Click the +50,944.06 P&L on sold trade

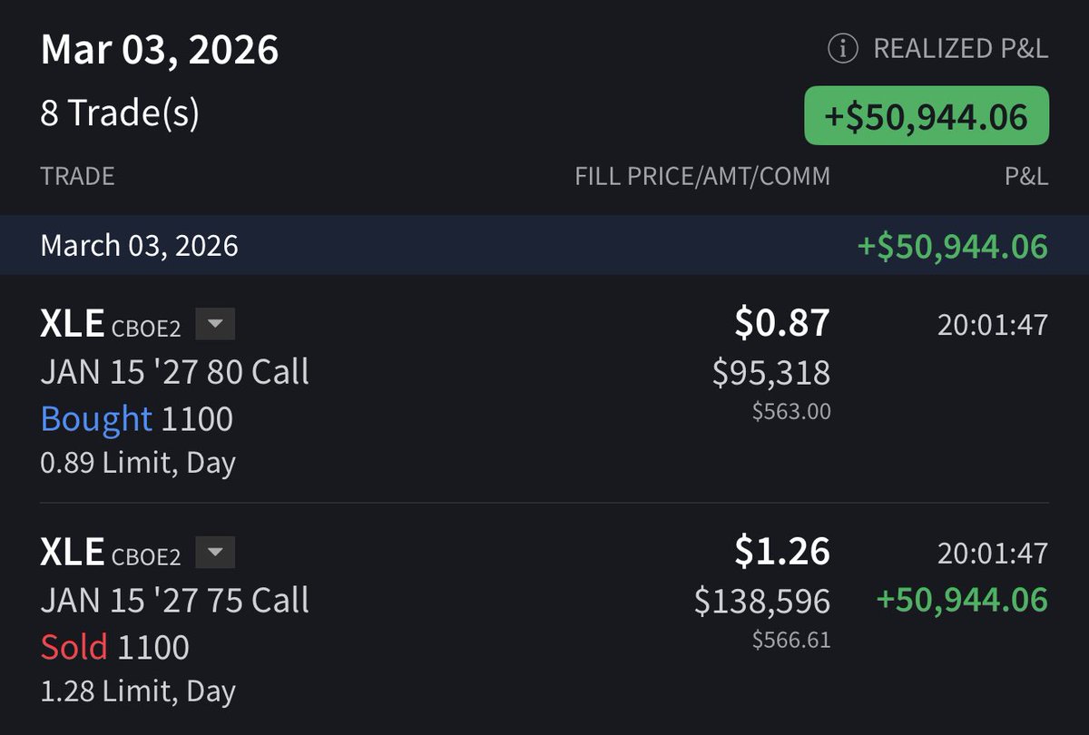click(x=961, y=600)
